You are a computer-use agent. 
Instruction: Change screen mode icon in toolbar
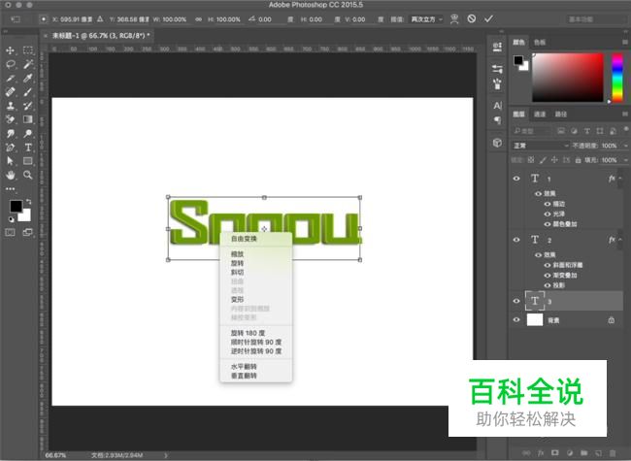coord(28,232)
